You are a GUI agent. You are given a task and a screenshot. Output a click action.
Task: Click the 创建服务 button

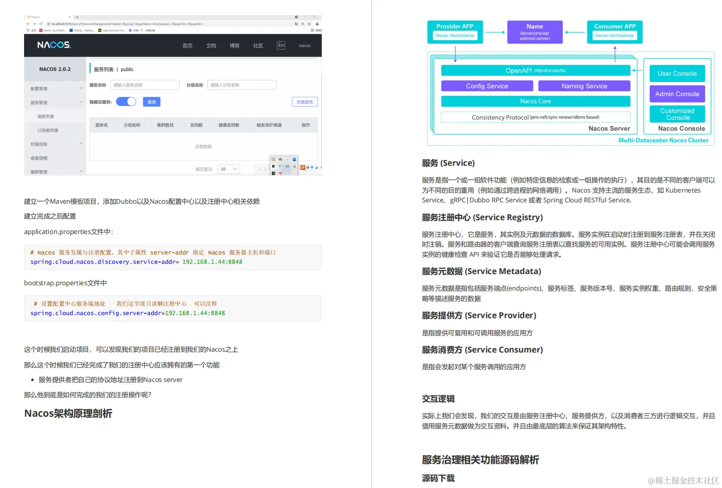pos(305,102)
